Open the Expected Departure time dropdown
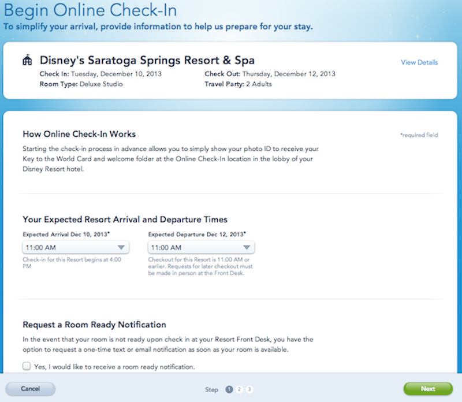 pyautogui.click(x=201, y=248)
